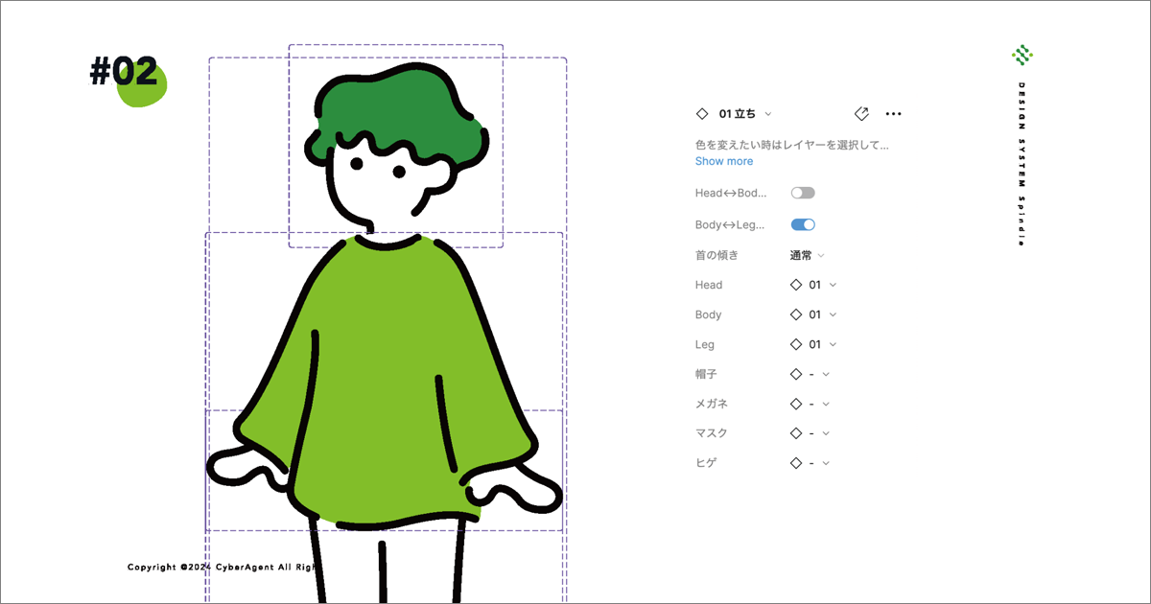Click the diamond icon in メガネ row
The image size is (1151, 604).
[x=796, y=404]
